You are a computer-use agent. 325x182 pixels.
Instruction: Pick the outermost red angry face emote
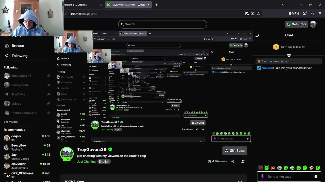pos(273,168)
